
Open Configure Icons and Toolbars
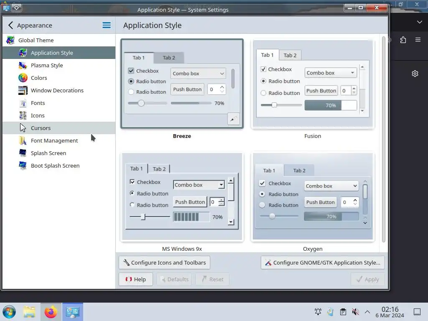coord(165,262)
